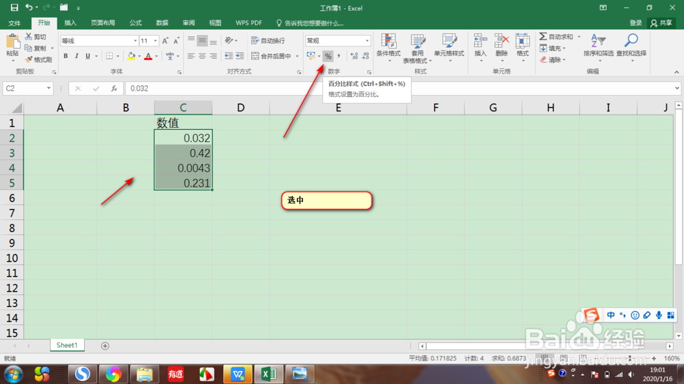Select the Sheet1 tab
This screenshot has height=384, width=684.
pyautogui.click(x=67, y=345)
